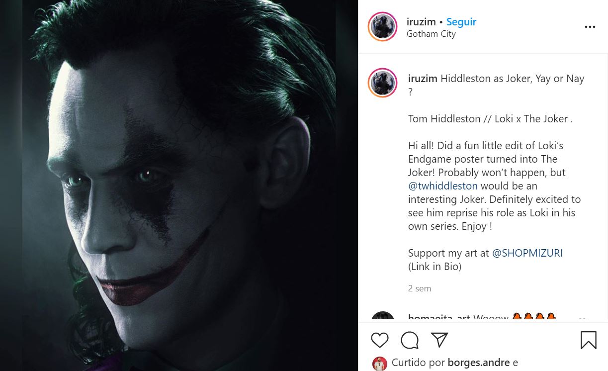Click iruzim's profile picture in post header
Screen dimensions: 608x371
pos(383,27)
